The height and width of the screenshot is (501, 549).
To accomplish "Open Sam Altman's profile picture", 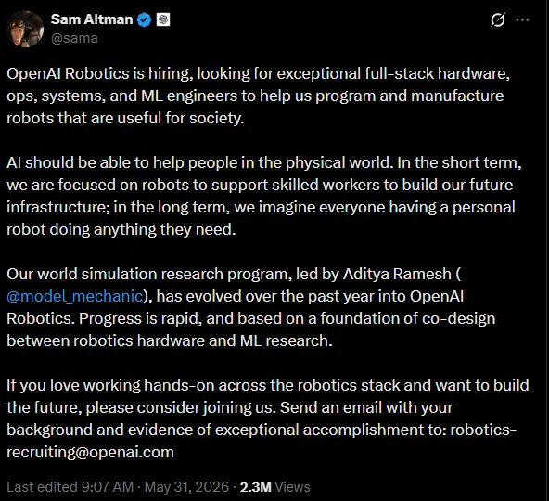I will point(25,29).
